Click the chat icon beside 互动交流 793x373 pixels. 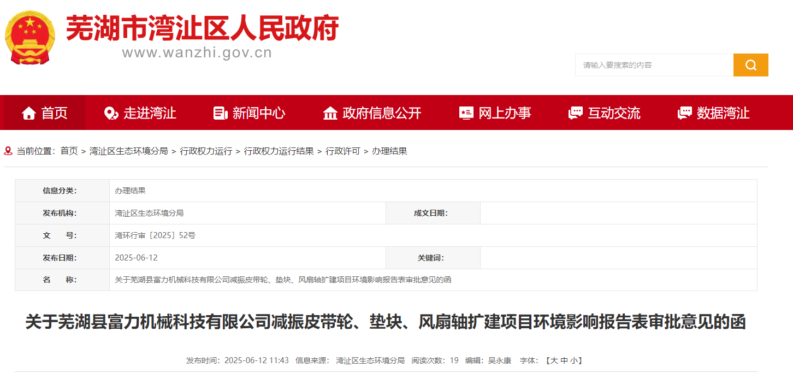[x=575, y=113]
